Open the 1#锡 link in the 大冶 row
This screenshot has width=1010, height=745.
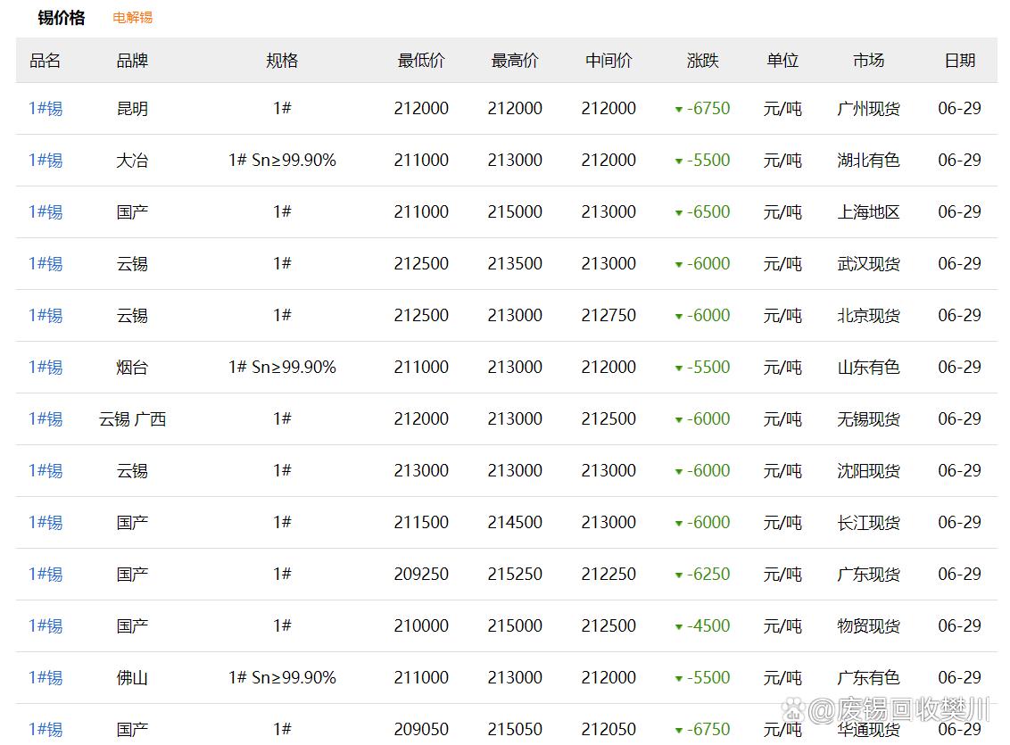click(x=46, y=160)
